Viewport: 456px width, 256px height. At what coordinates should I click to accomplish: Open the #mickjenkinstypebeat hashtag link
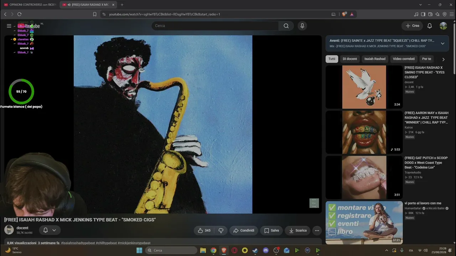134,243
